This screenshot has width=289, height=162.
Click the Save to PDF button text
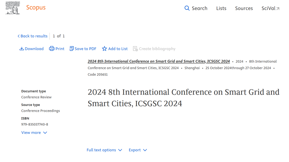85,49
